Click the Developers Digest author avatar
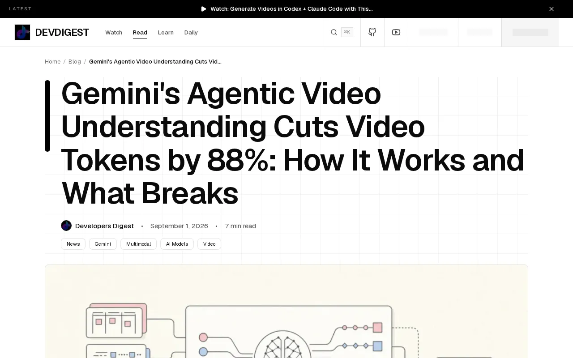 point(66,226)
